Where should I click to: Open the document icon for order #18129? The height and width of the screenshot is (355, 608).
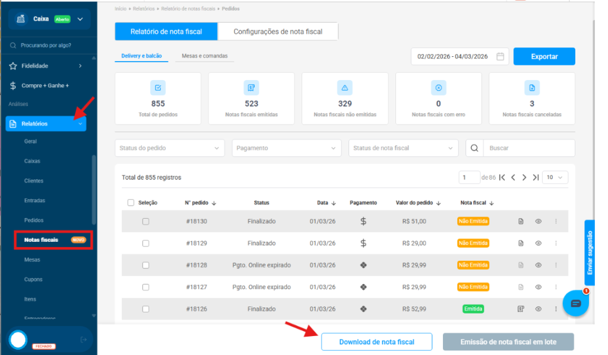521,243
